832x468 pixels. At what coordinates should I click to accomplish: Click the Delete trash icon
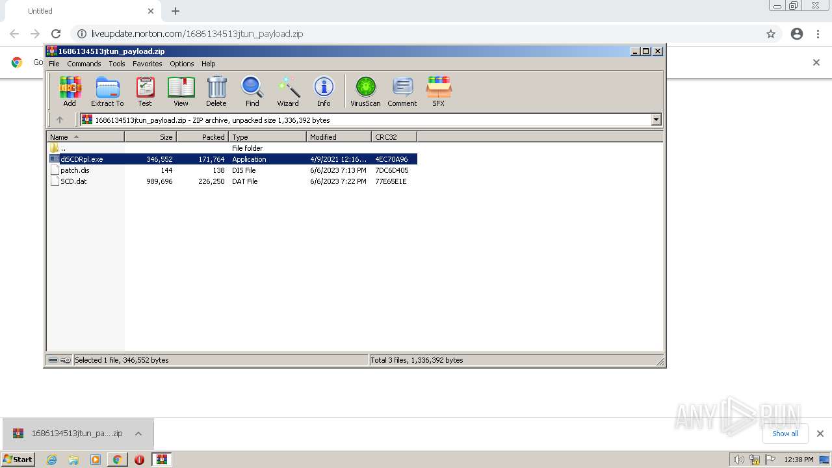click(x=216, y=91)
